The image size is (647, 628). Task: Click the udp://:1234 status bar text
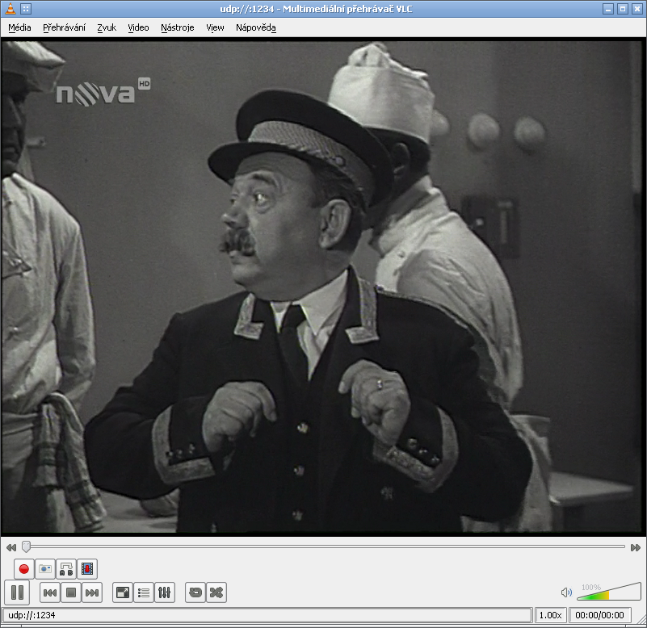(x=32, y=615)
